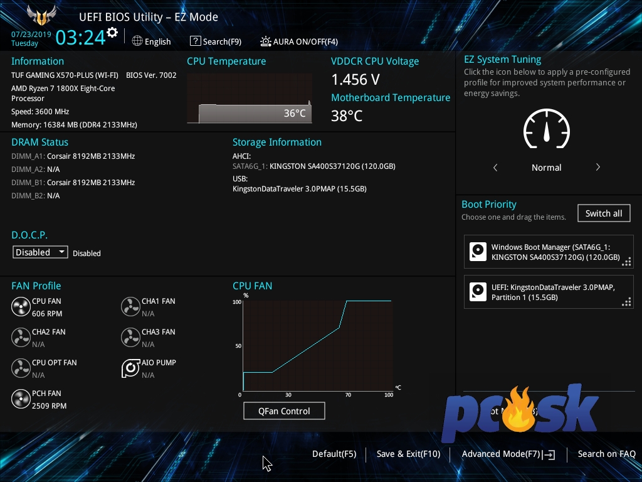Click the KingstonDataTraveler boot disk icon
Viewport: 642px width, 482px height.
click(x=478, y=292)
